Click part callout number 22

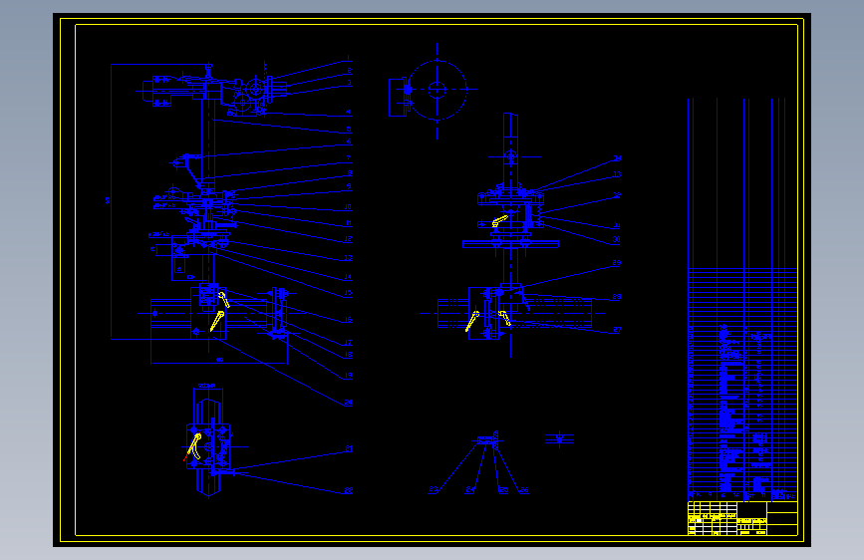(x=348, y=490)
